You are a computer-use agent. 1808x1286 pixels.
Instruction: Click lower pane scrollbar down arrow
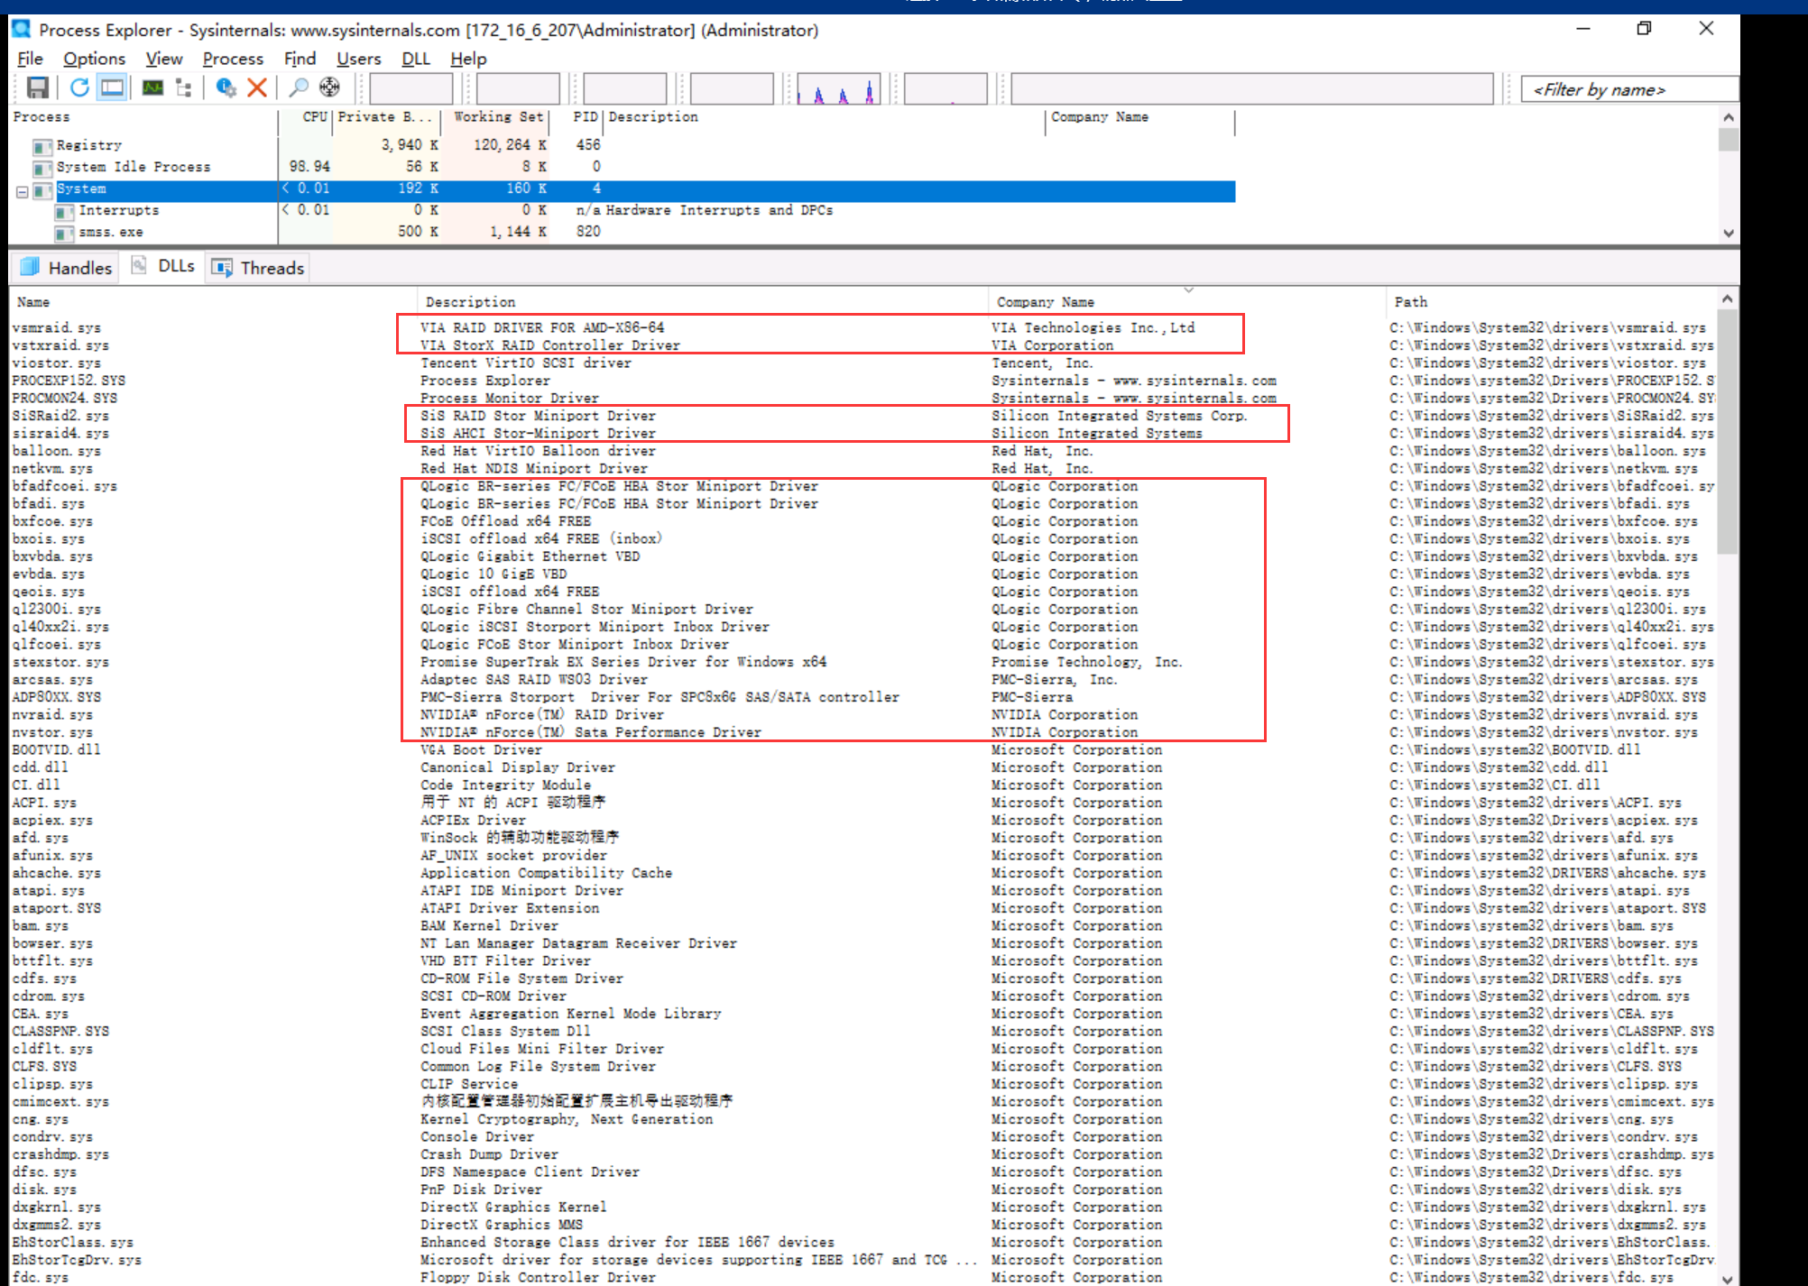click(x=1727, y=1277)
